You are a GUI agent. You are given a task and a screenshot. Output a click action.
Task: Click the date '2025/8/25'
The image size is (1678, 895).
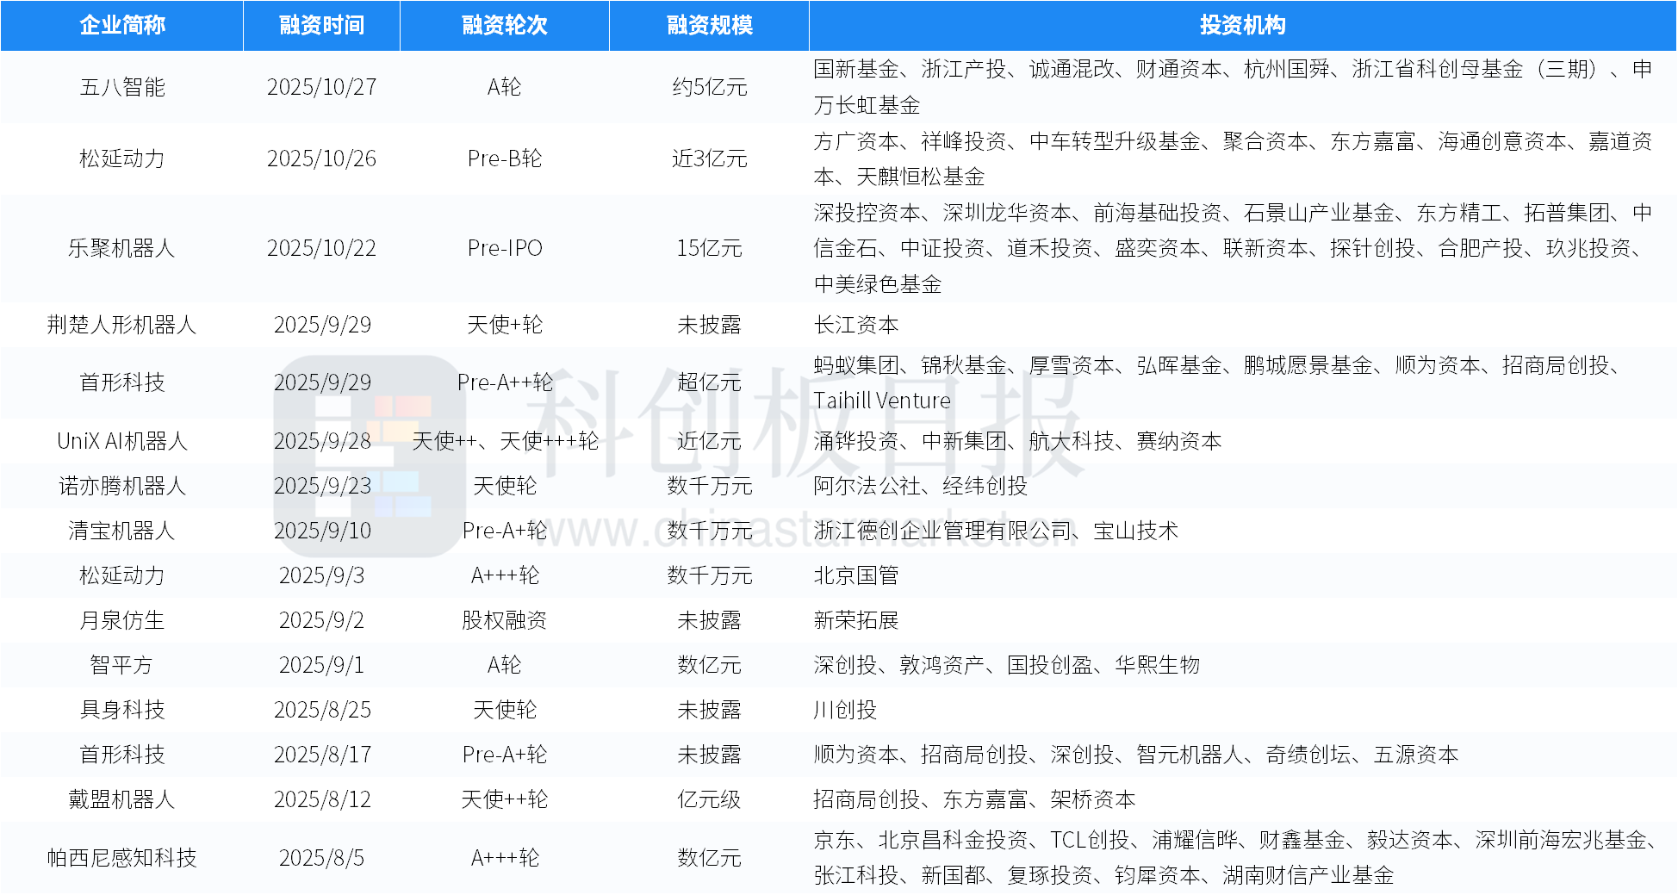point(321,710)
